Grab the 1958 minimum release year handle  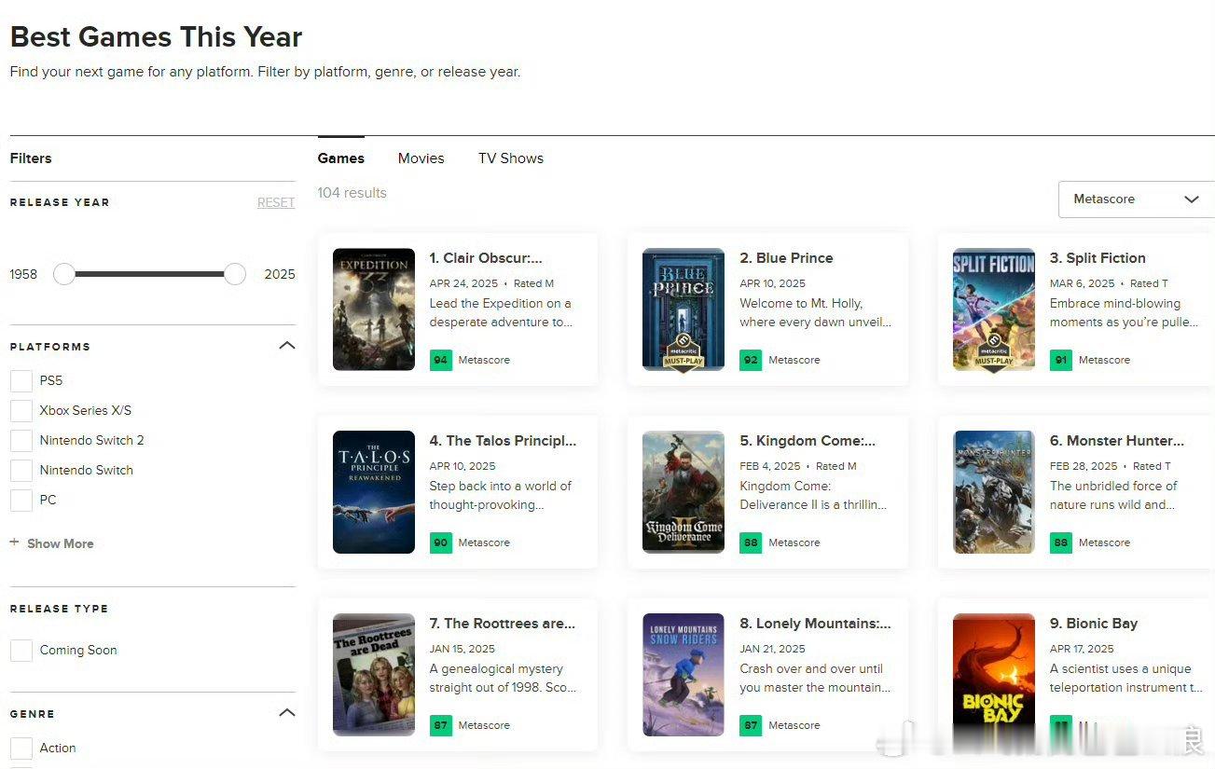click(x=64, y=274)
